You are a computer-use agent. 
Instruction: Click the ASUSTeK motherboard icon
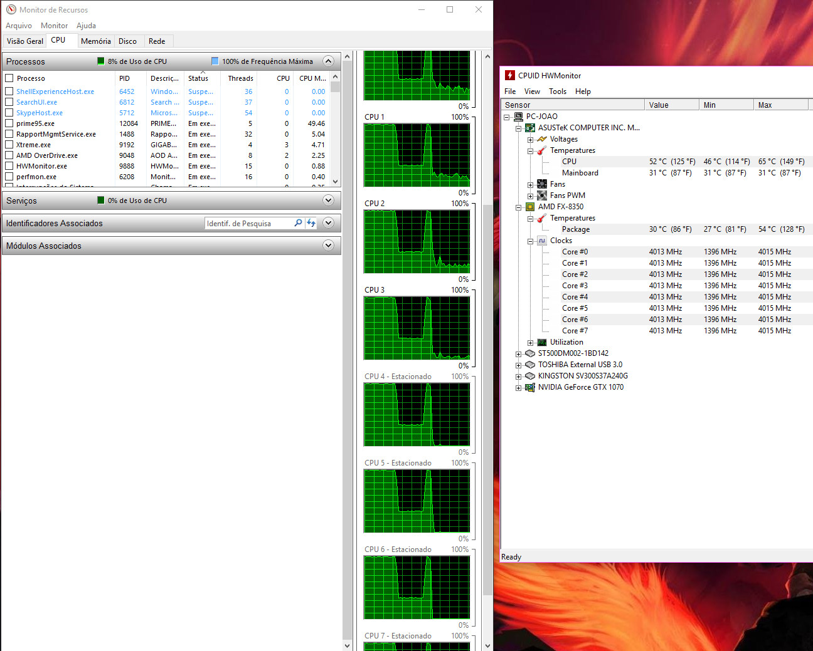click(x=530, y=128)
